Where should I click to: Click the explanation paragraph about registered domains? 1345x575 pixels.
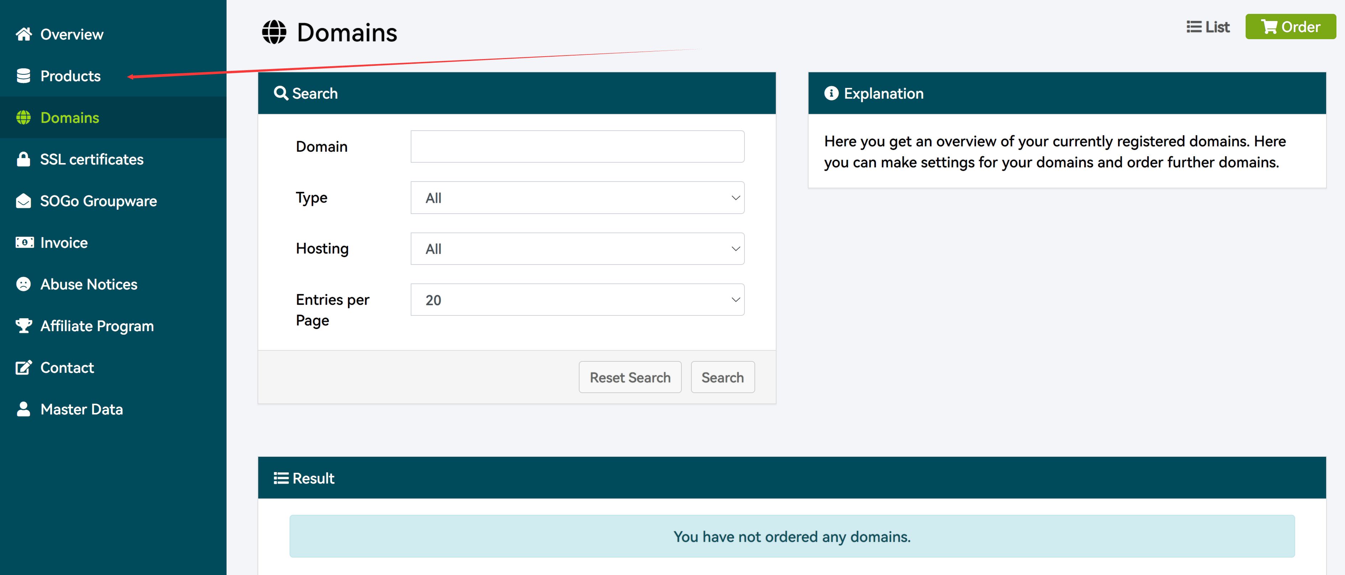[x=1055, y=152]
